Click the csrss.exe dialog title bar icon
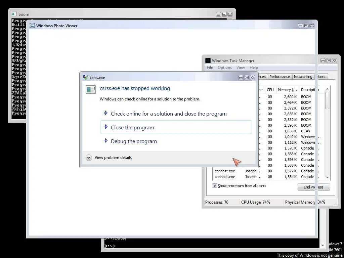Viewport: 344px width, 258px height. click(86, 77)
